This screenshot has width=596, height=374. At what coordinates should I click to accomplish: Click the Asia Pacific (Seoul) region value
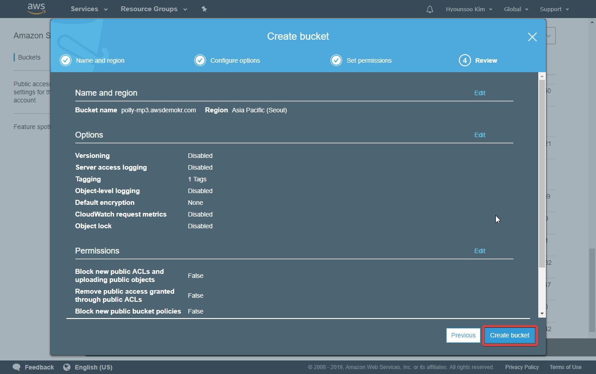(259, 110)
